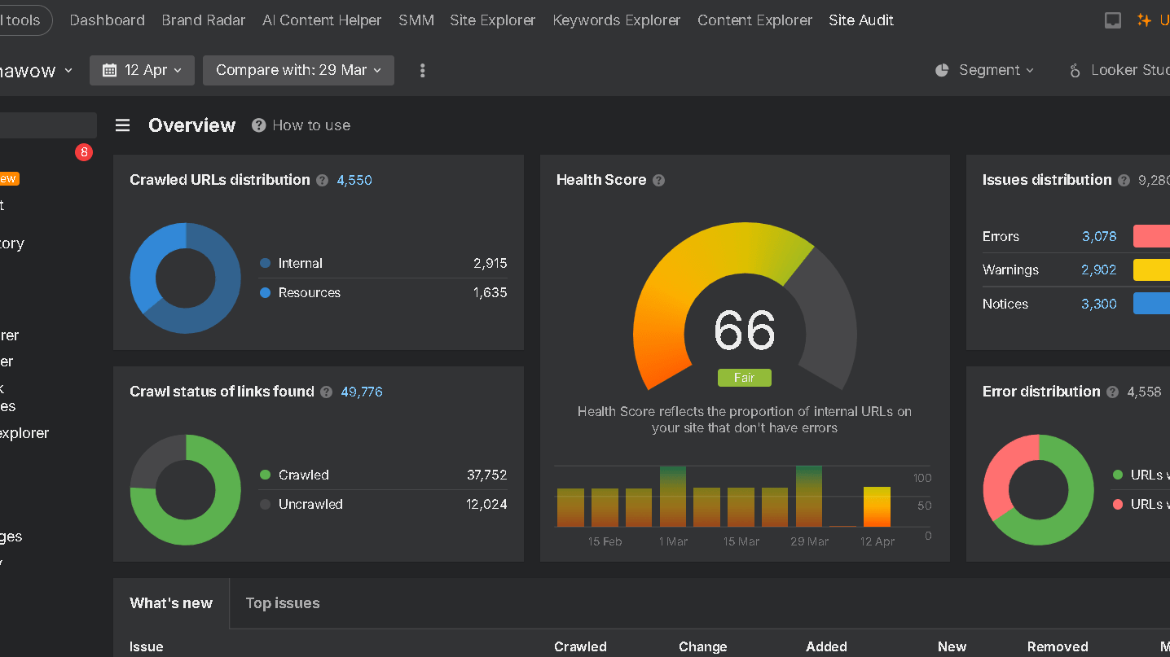Click the 3,078 Errors count link
This screenshot has height=657, width=1170.
point(1098,236)
